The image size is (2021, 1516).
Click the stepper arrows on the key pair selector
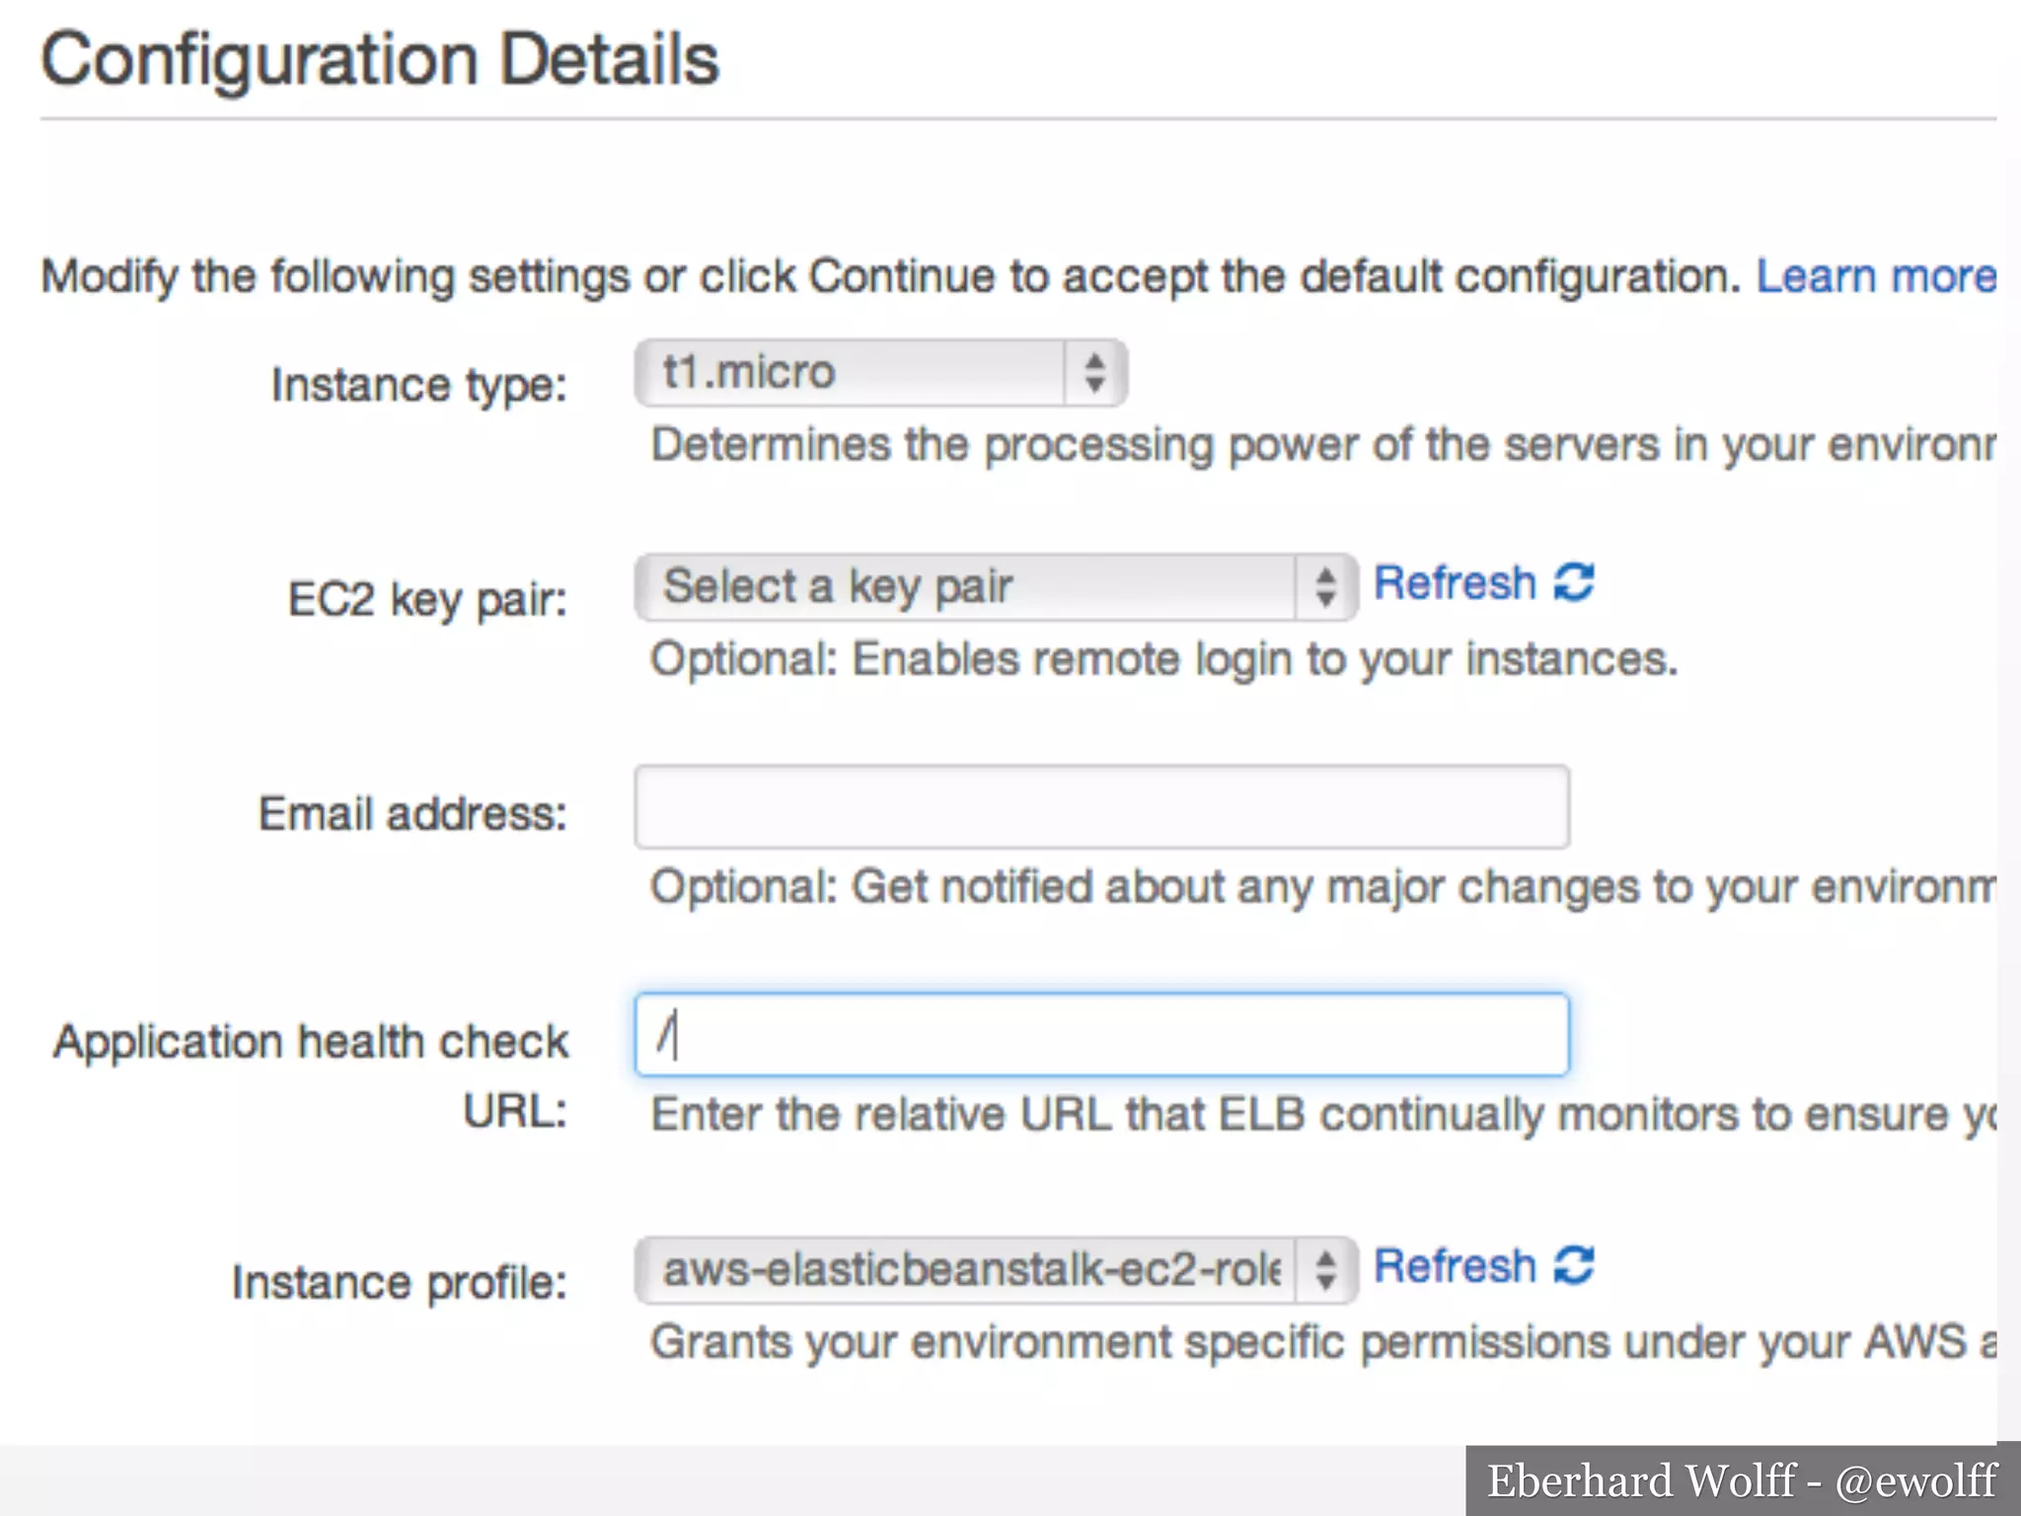coord(1325,587)
